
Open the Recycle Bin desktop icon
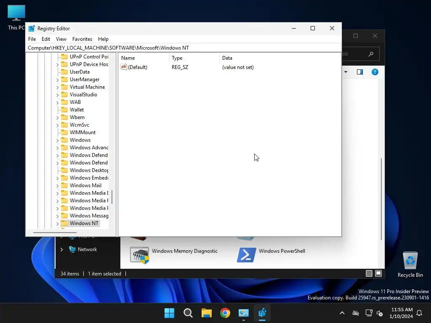click(x=410, y=264)
